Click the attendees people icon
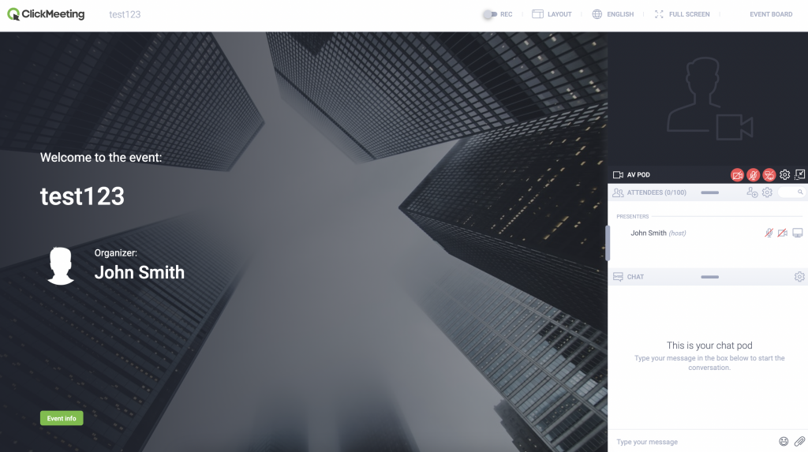 click(618, 192)
